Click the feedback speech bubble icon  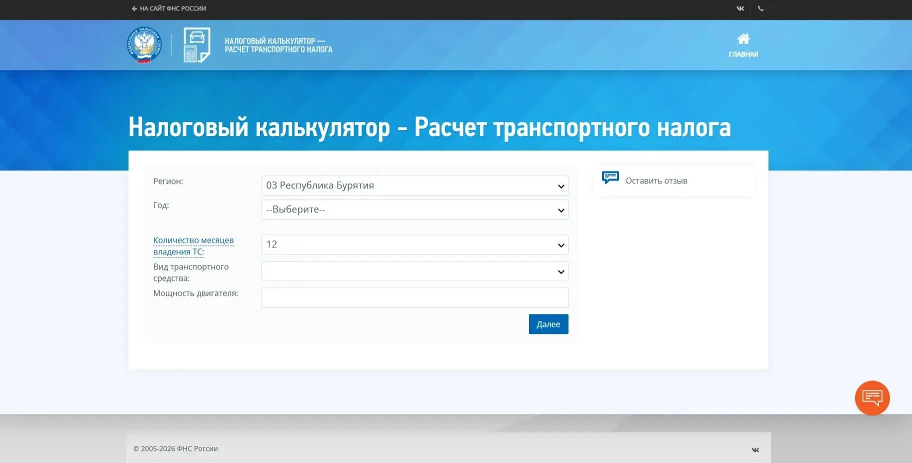(610, 177)
